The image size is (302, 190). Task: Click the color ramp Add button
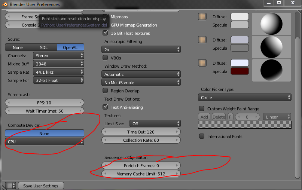click(x=204, y=117)
